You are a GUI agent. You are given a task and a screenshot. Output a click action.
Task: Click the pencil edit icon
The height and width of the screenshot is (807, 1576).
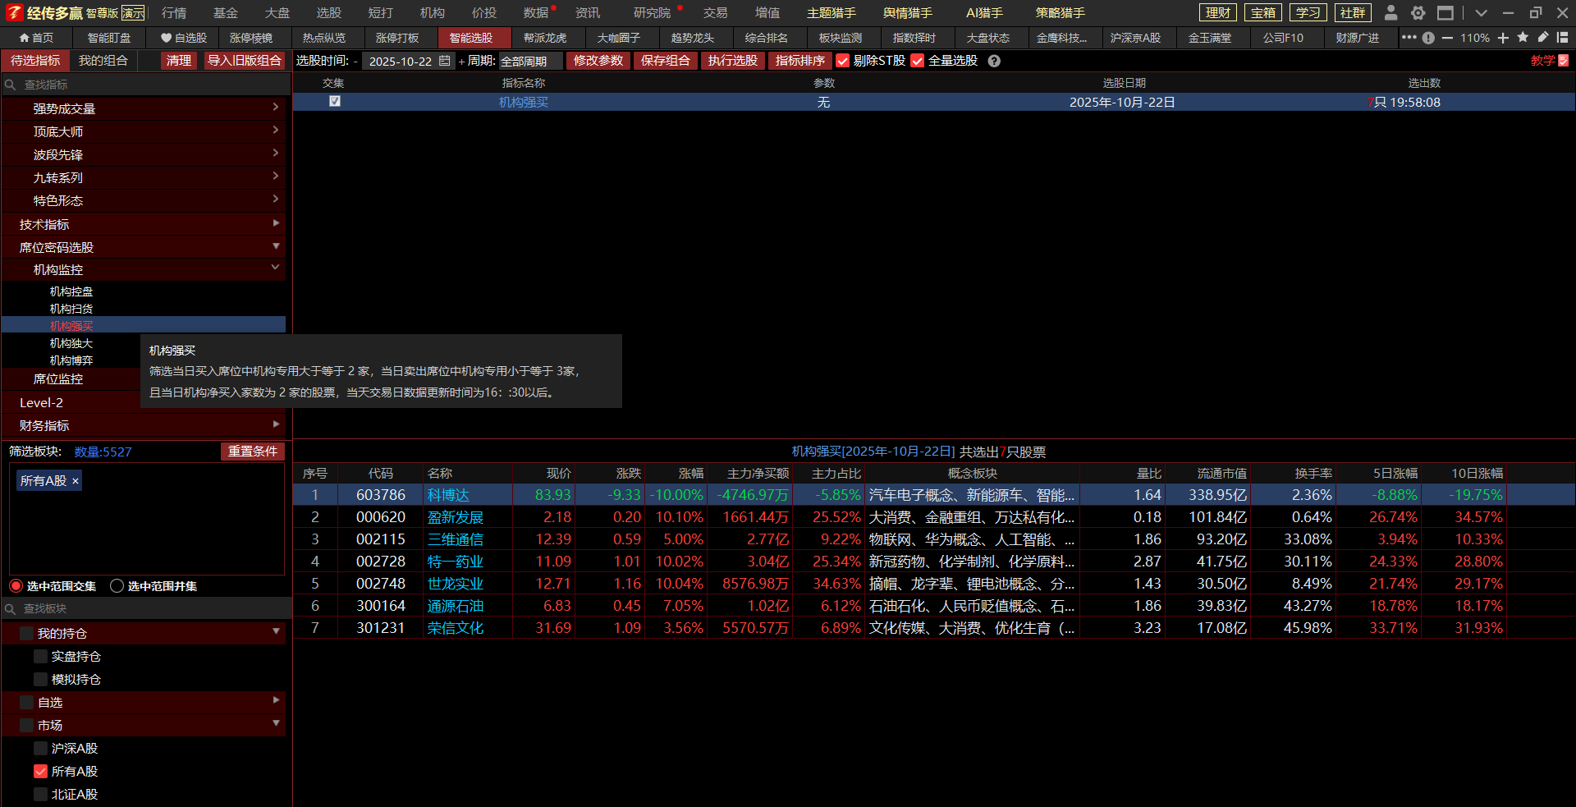(1543, 38)
